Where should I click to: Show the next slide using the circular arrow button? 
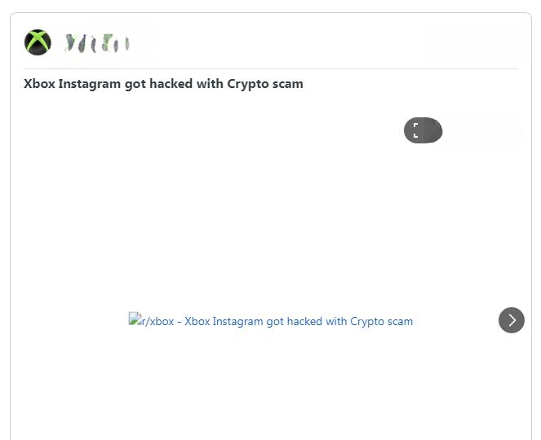point(512,320)
